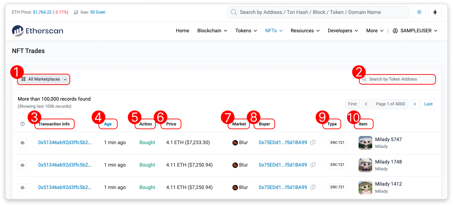Image resolution: width=453 pixels, height=206 pixels.
Task: Open the All Marketplaces dropdown
Action: coord(44,79)
